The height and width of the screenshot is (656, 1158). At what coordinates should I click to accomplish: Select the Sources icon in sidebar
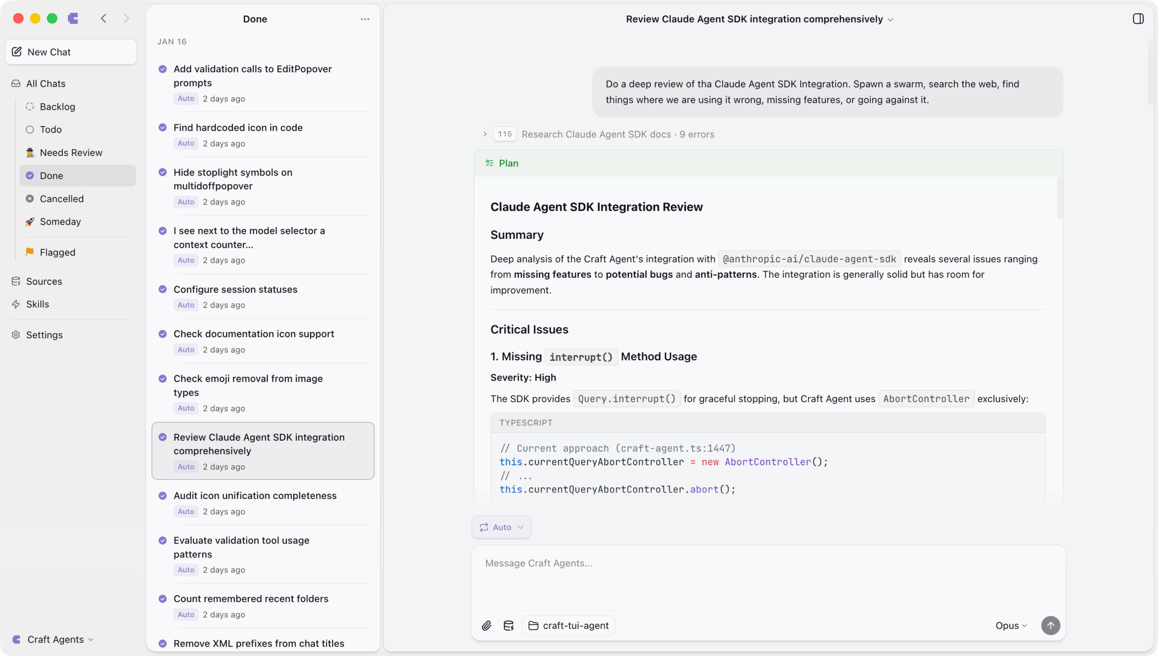click(16, 281)
